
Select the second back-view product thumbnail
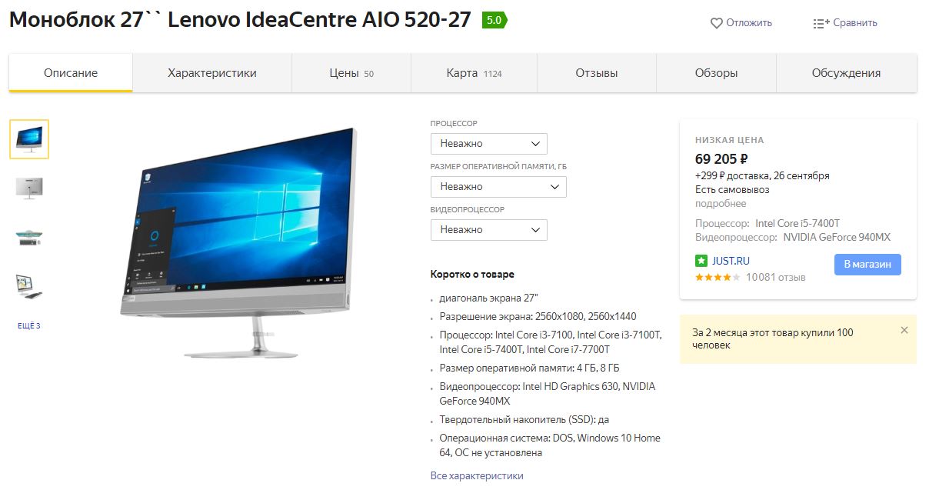(29, 187)
